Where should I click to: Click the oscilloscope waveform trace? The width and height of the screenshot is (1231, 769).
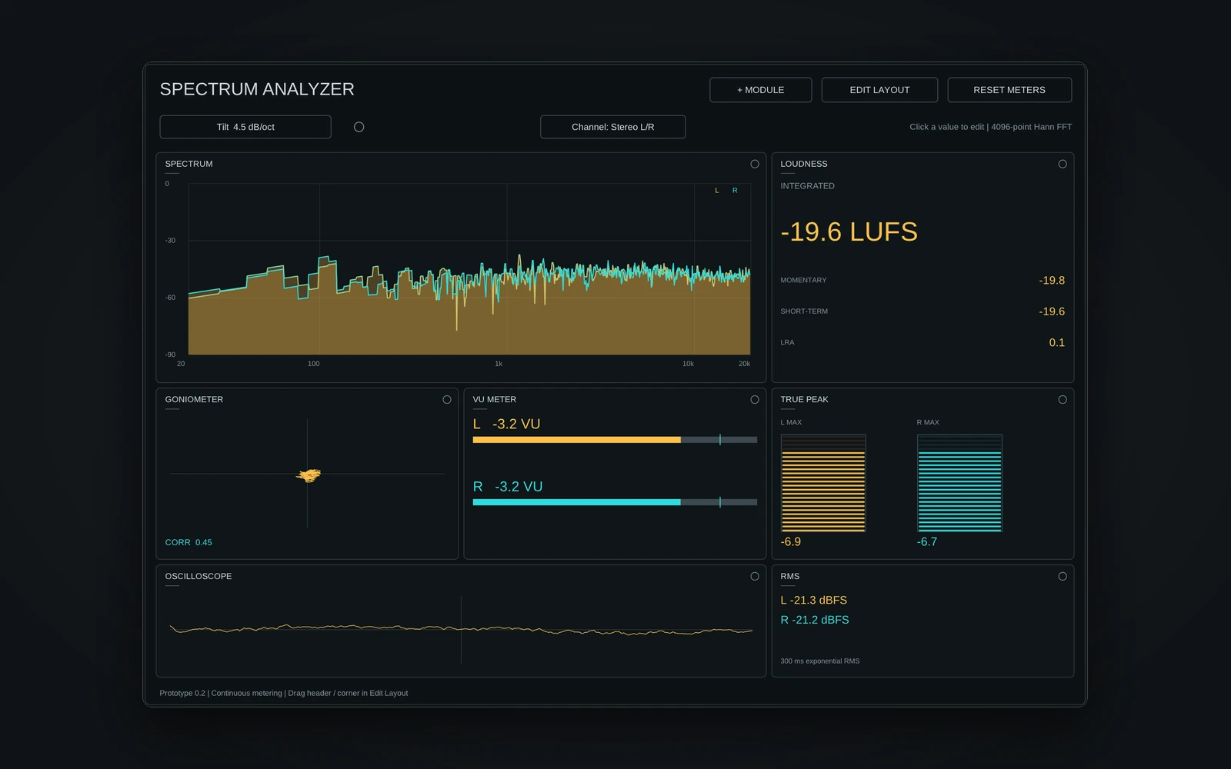[x=461, y=629]
